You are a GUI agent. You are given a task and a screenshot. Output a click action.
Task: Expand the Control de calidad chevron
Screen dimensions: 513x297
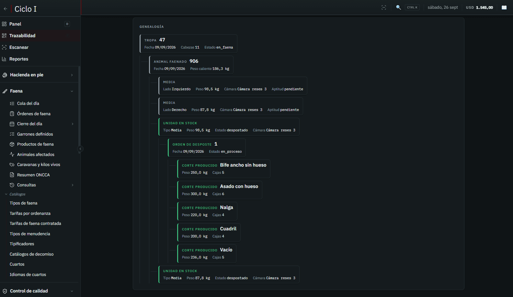click(x=72, y=291)
